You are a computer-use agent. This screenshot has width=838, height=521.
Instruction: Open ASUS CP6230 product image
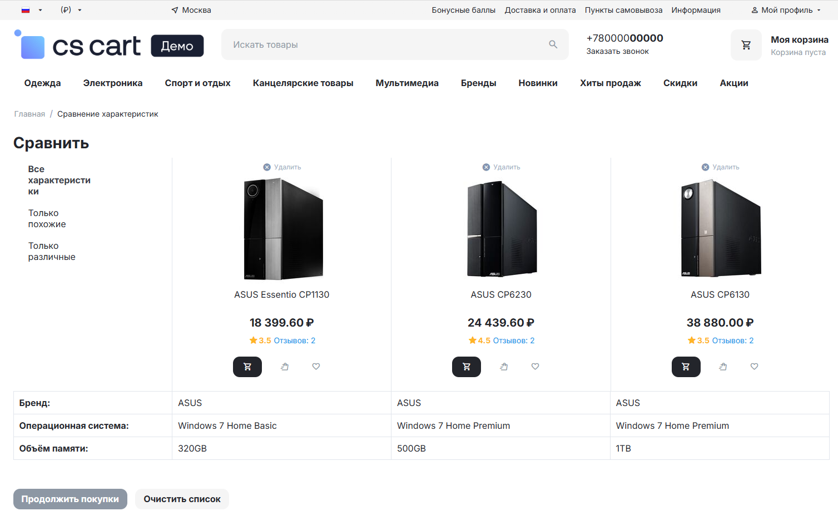[501, 228]
